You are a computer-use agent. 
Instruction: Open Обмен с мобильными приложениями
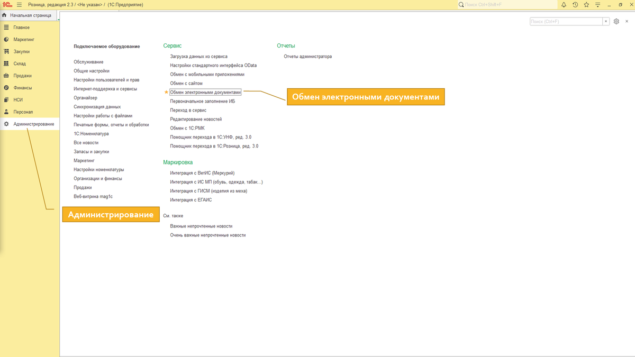tap(207, 75)
